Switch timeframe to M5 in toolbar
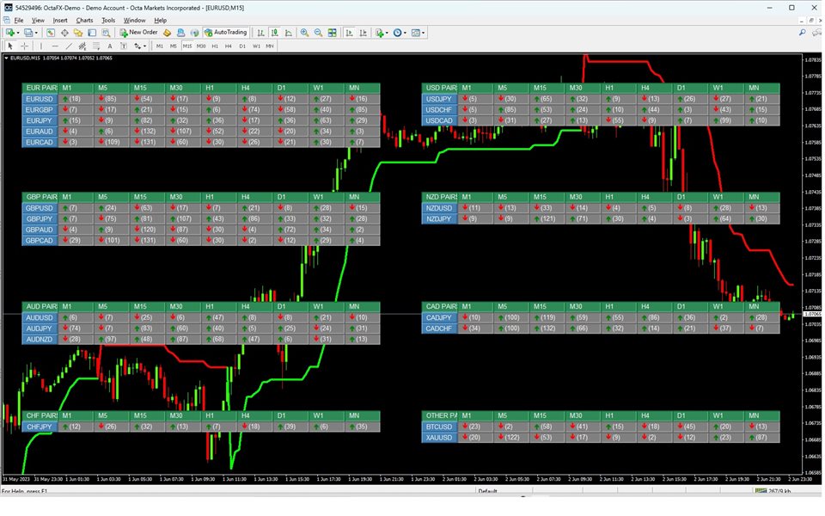 click(x=173, y=46)
